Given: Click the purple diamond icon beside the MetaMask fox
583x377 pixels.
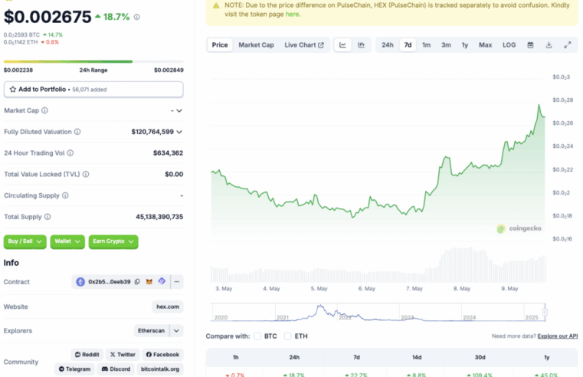Looking at the screenshot, I should click(162, 281).
